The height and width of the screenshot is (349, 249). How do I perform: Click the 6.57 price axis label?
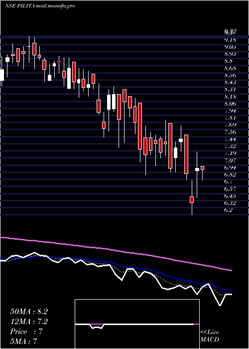(230, 189)
